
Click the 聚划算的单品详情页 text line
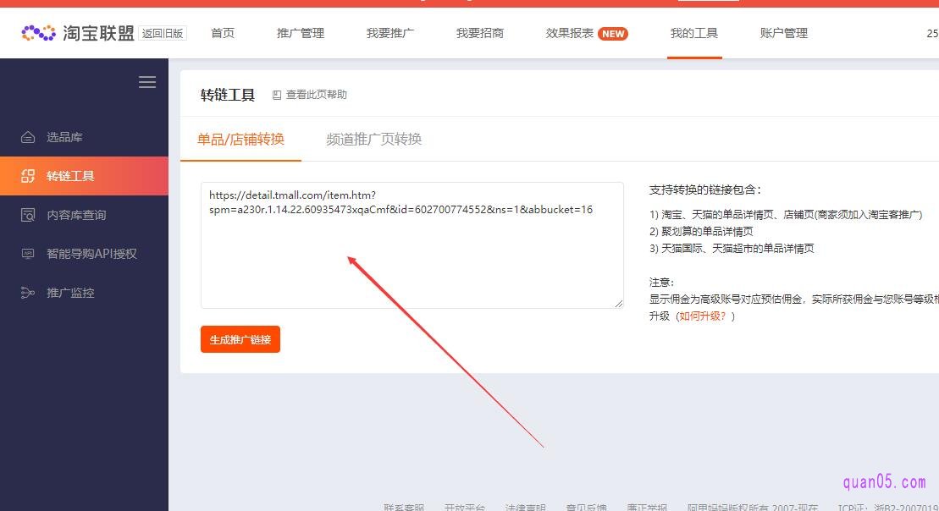tap(701, 231)
